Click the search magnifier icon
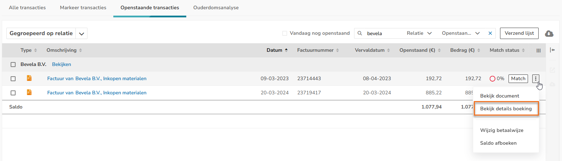The image size is (562, 161). coord(360,33)
